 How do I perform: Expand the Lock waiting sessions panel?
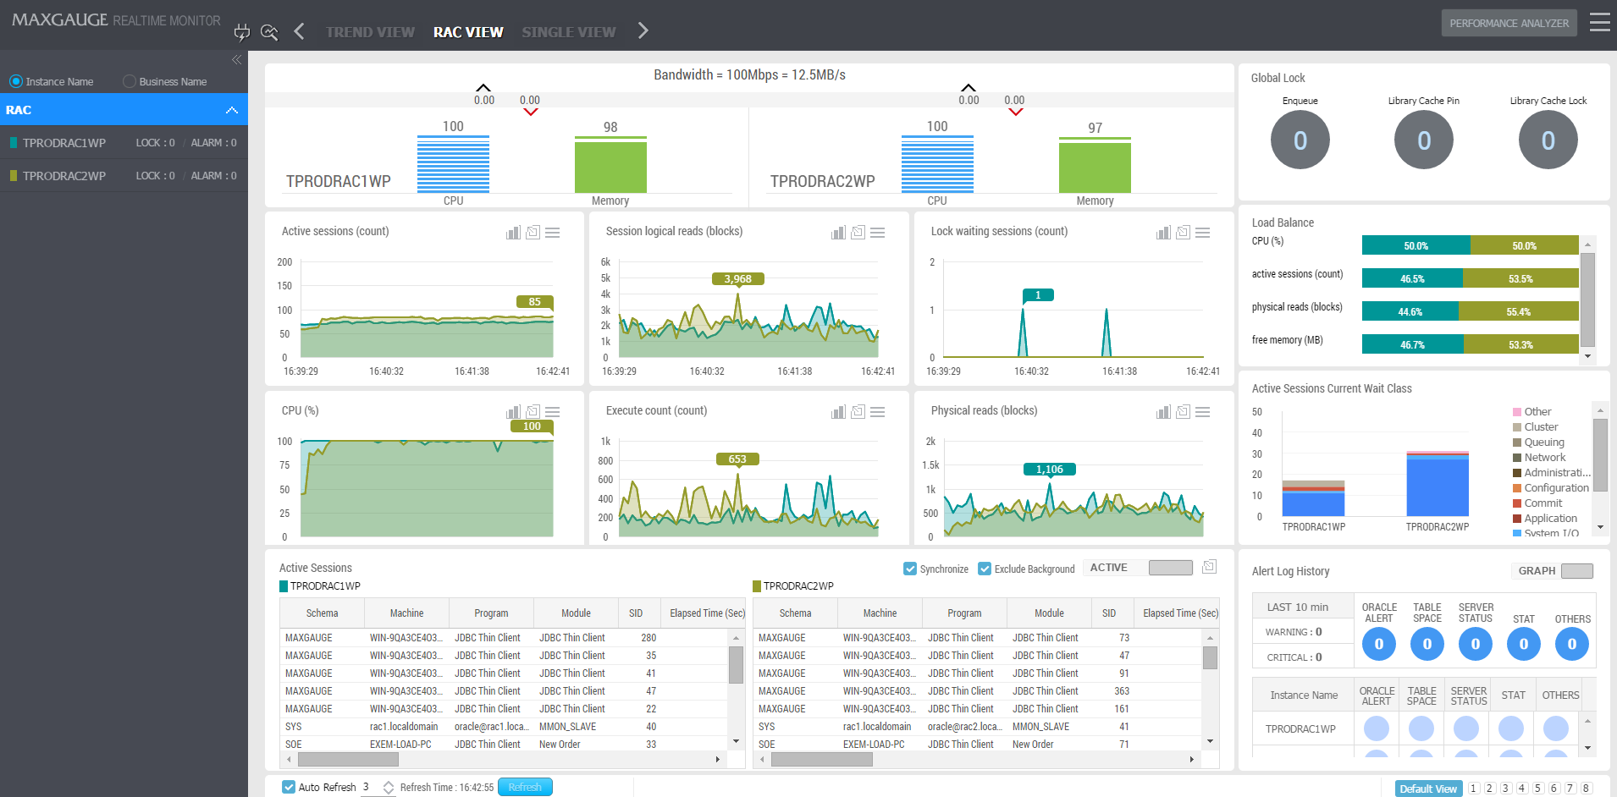(x=1183, y=232)
